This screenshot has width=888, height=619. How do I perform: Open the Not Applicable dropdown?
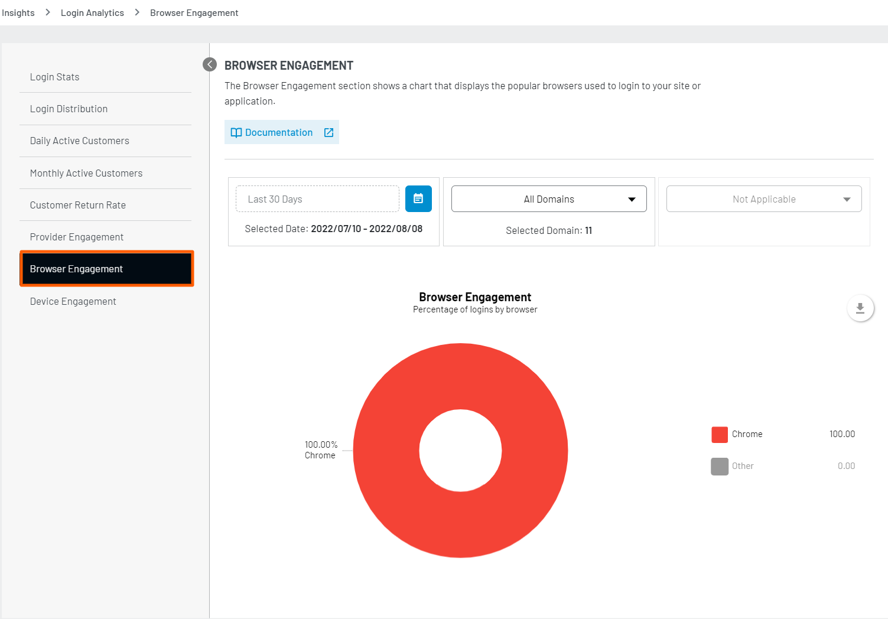click(x=763, y=199)
